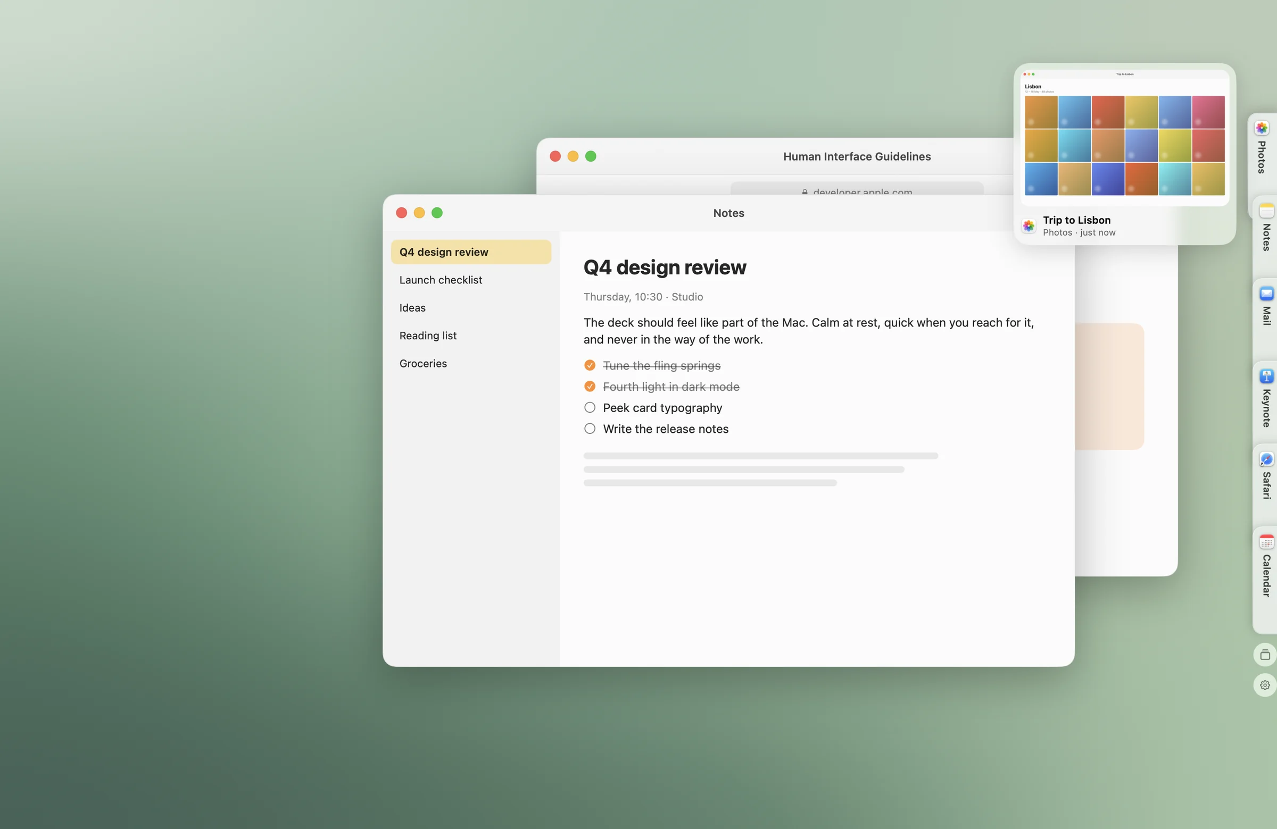Open the Groceries note
Screen dimensions: 1277x829
tap(470, 364)
